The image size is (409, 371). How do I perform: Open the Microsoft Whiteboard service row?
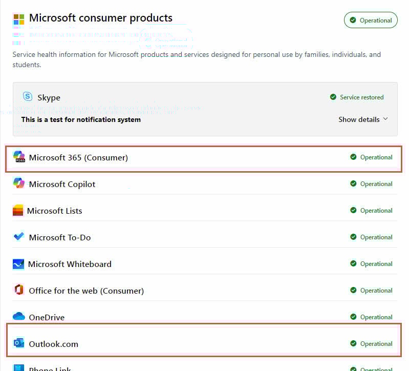(205, 264)
